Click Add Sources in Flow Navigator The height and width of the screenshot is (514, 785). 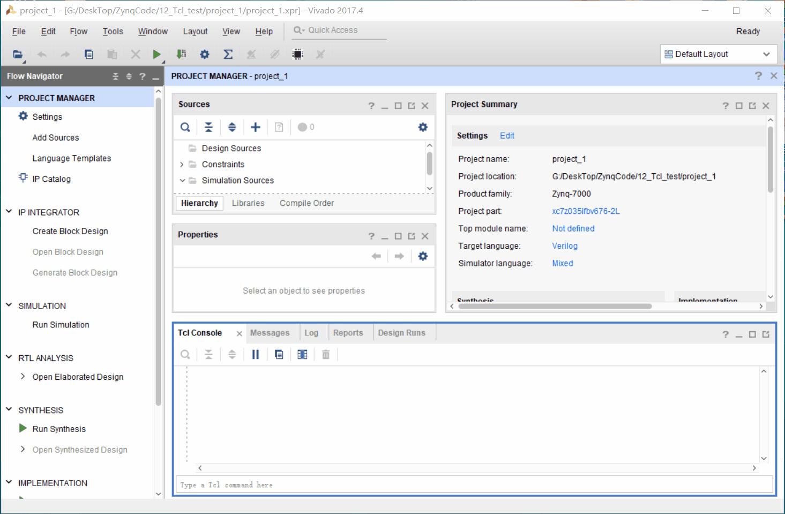pyautogui.click(x=56, y=137)
